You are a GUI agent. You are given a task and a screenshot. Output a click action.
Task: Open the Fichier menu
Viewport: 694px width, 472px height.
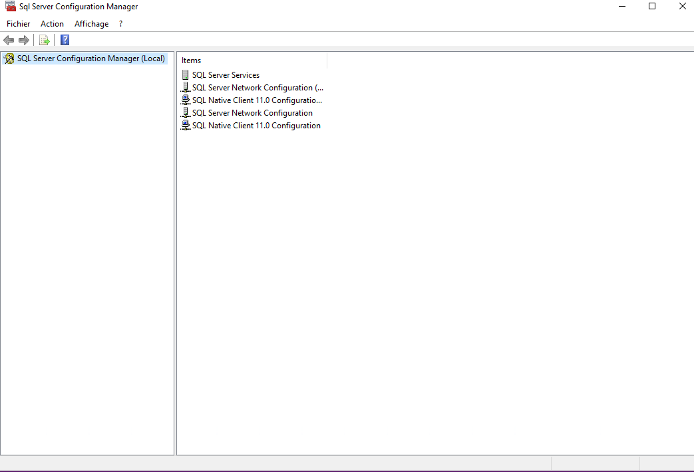(x=19, y=24)
